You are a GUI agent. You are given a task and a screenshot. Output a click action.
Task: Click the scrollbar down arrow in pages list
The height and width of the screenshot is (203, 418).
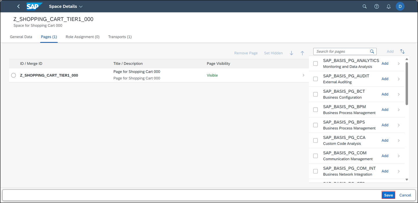(x=407, y=180)
